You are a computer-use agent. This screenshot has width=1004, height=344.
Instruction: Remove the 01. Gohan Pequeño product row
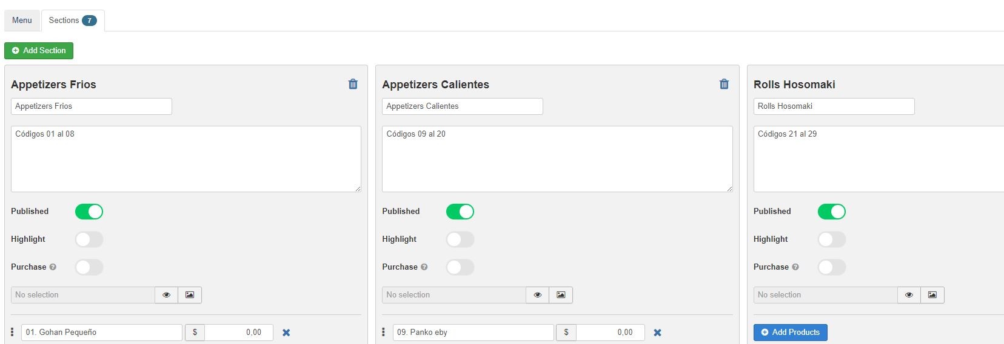pyautogui.click(x=286, y=333)
